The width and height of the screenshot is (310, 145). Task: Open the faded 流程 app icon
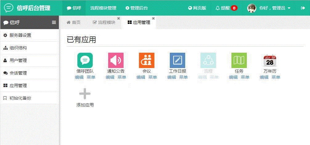pyautogui.click(x=208, y=60)
